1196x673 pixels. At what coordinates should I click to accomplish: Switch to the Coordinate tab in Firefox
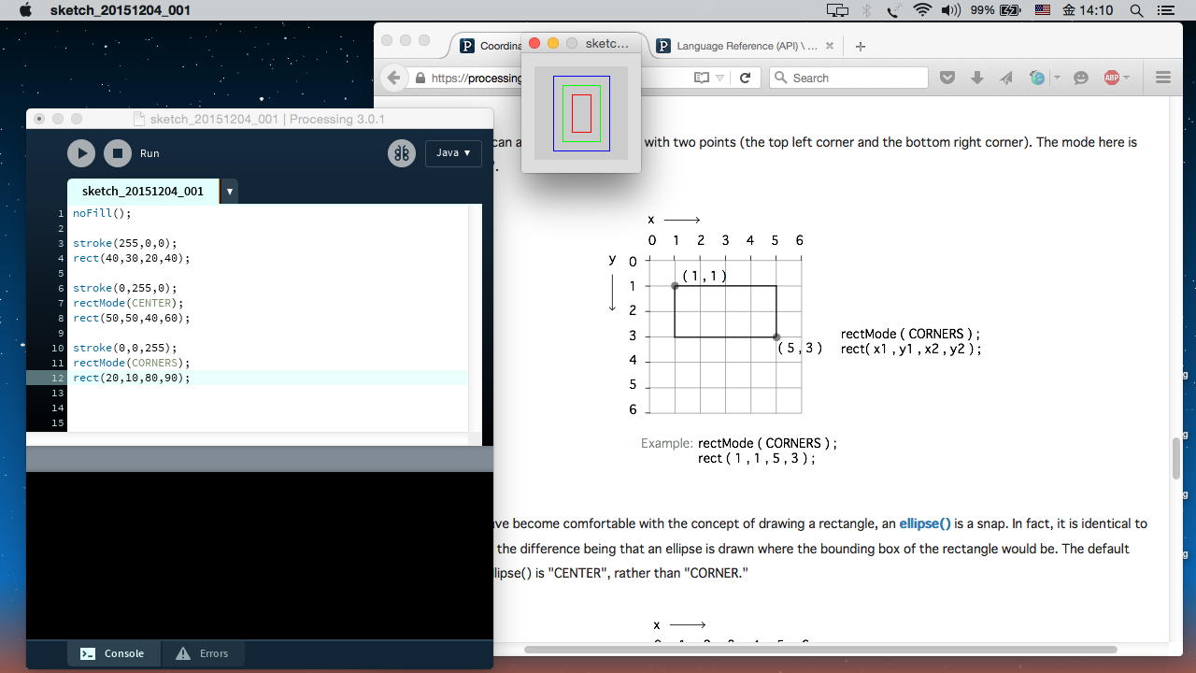491,46
